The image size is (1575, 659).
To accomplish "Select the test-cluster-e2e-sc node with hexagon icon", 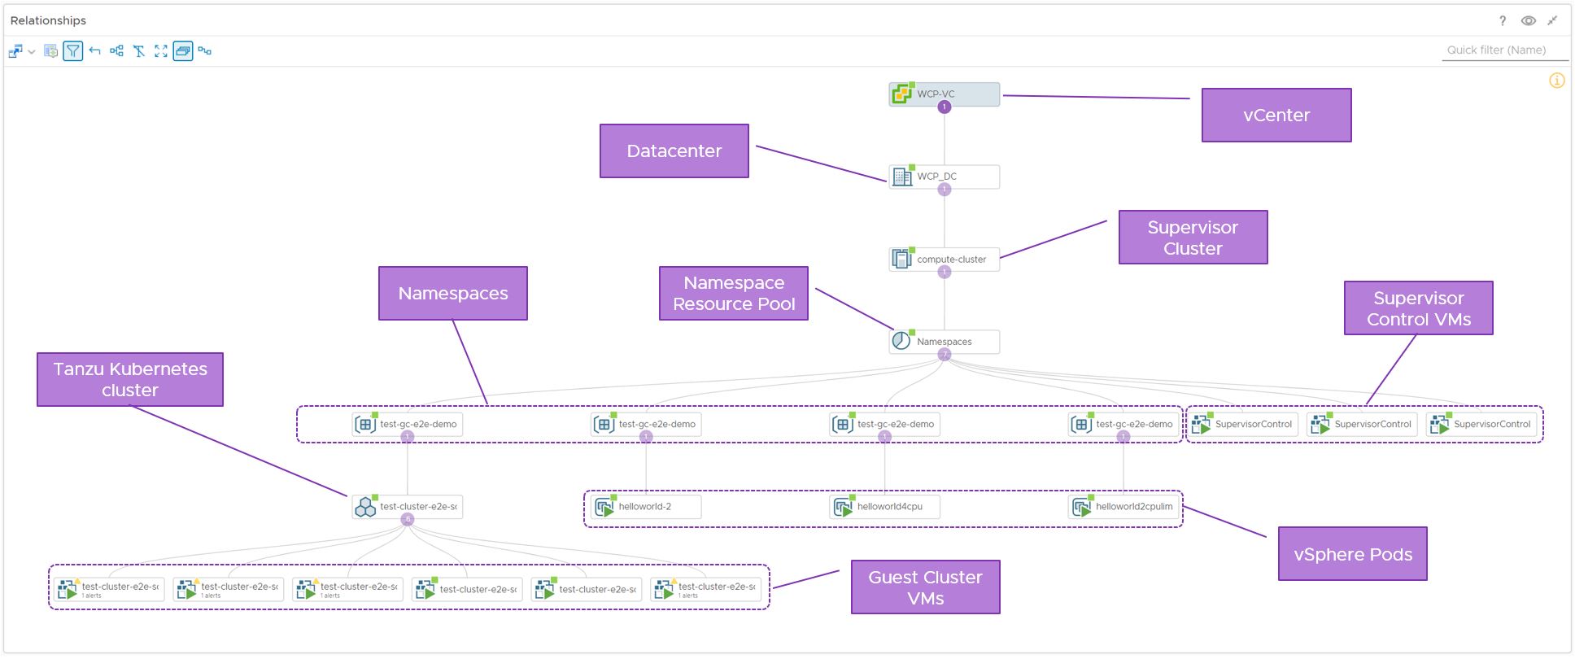I will pos(408,507).
